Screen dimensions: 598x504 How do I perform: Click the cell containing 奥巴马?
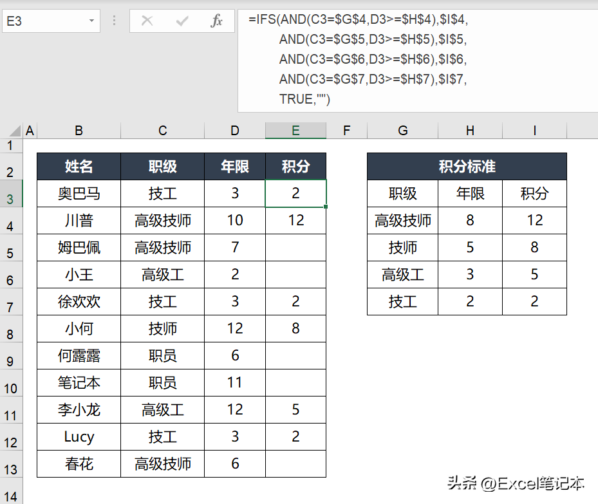point(79,194)
